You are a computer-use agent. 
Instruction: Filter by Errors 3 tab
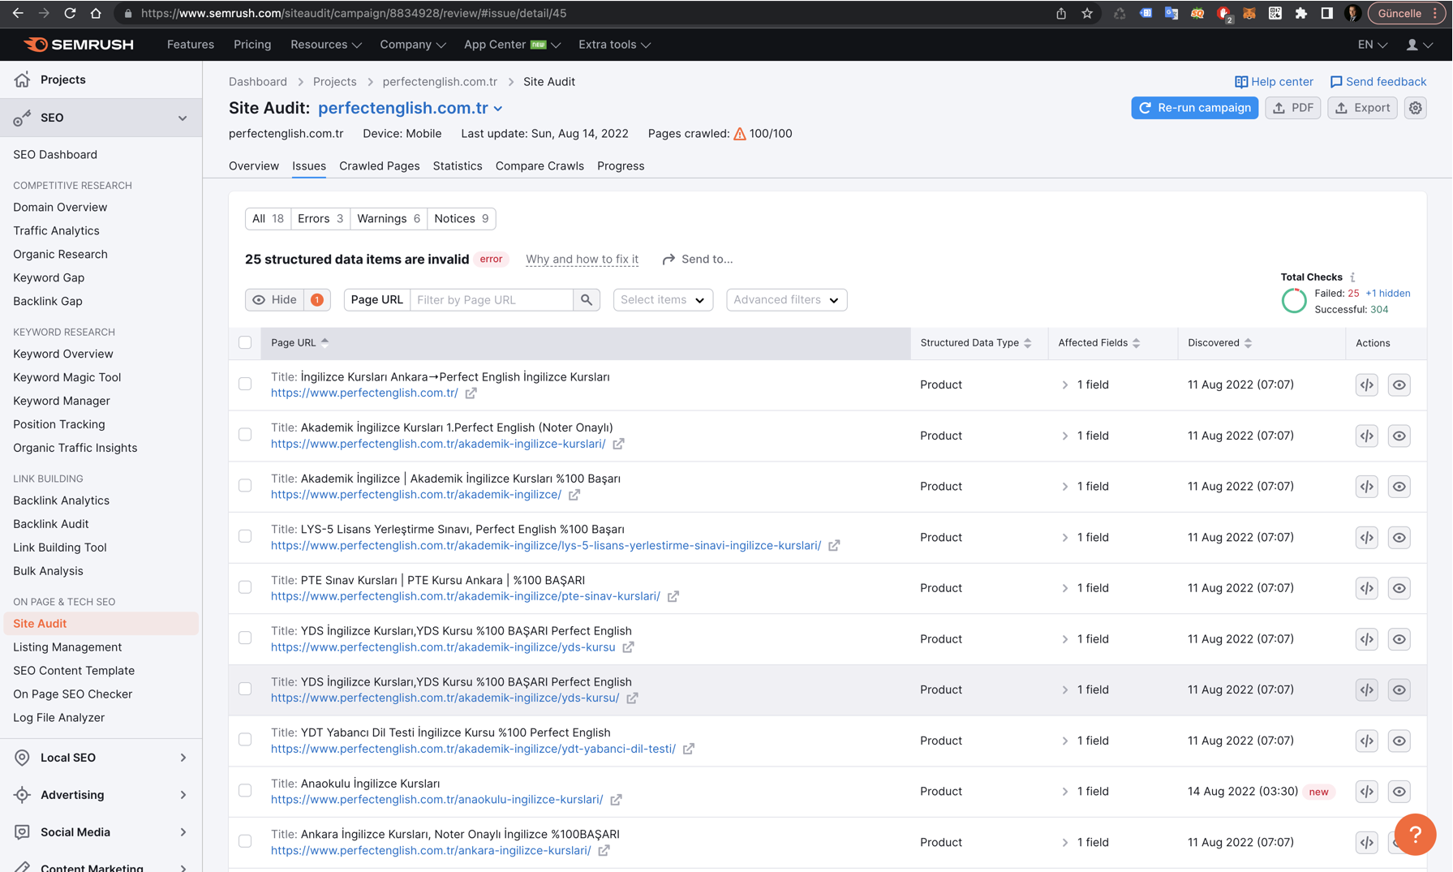pos(320,219)
